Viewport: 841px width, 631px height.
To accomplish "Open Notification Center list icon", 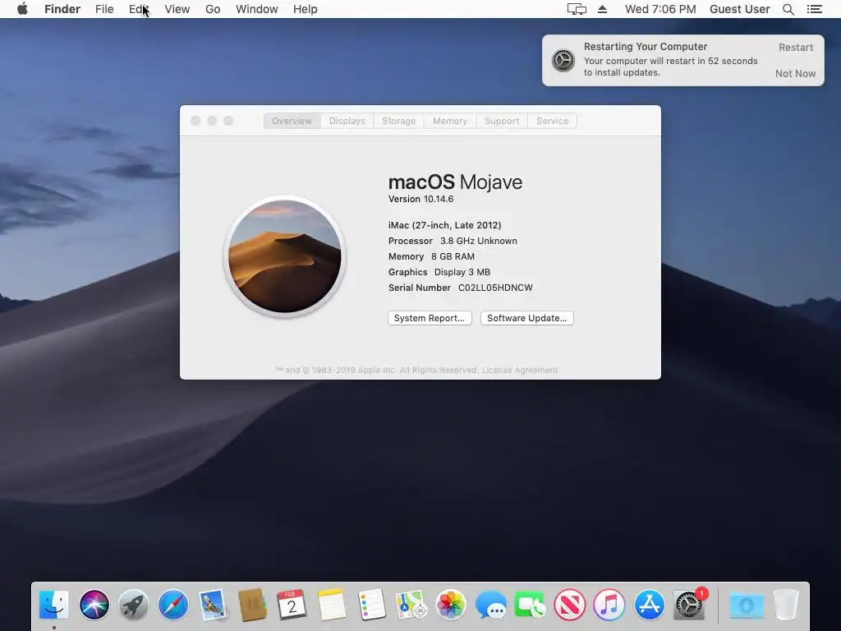I will [814, 9].
